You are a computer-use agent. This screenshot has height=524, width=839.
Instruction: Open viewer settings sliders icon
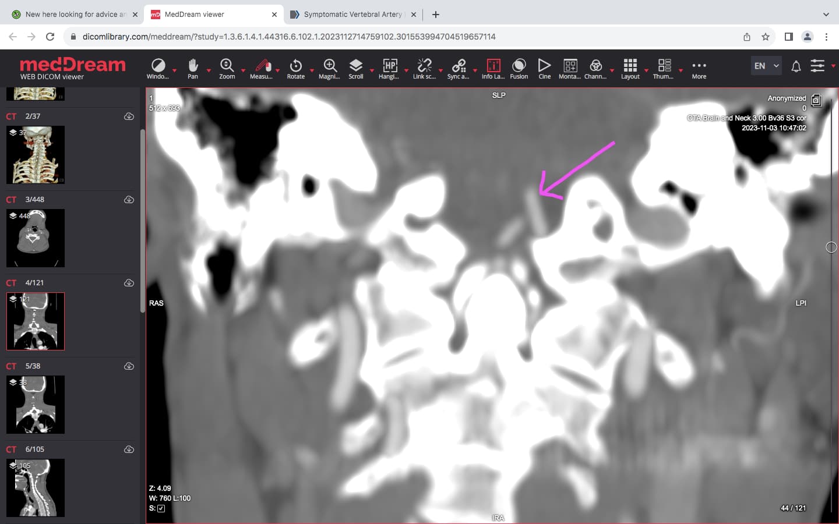[817, 66]
